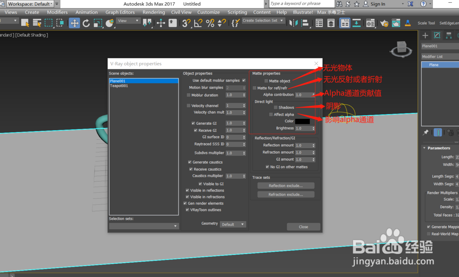The width and height of the screenshot is (459, 277).
Task: Open Create Selection Set dropdown
Action: coord(263,21)
